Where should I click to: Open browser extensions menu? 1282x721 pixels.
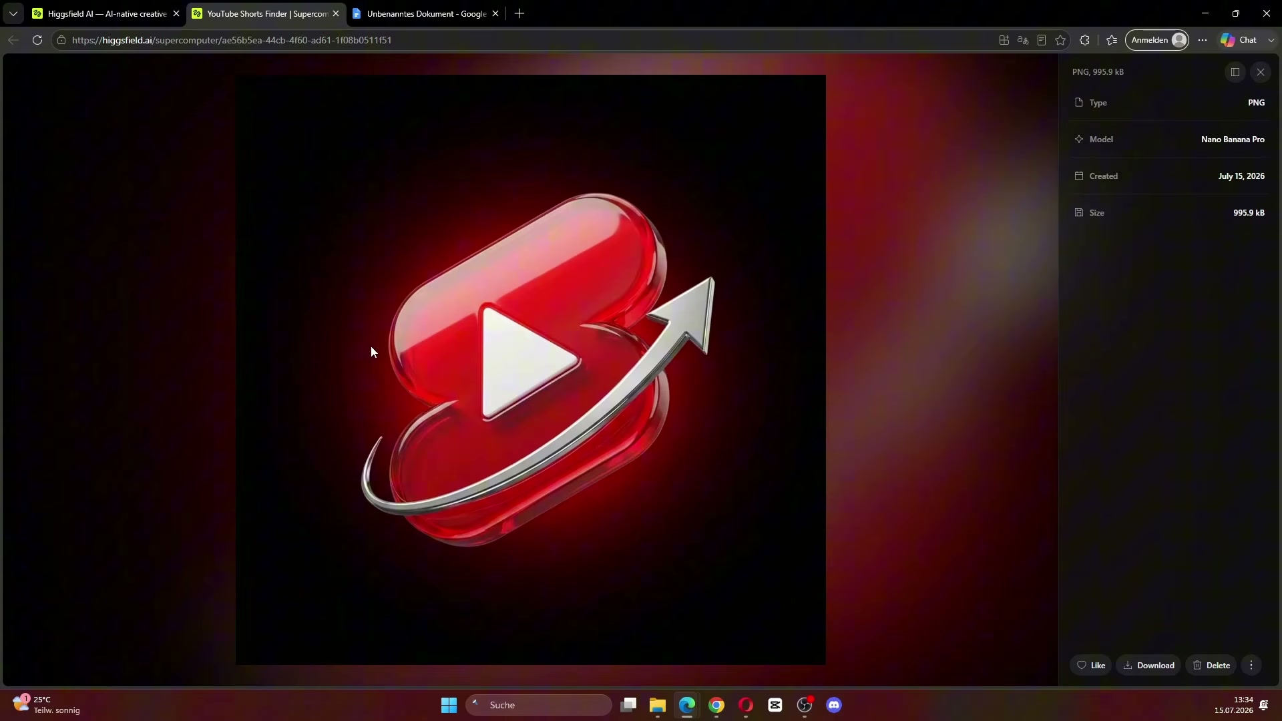[x=1085, y=40]
